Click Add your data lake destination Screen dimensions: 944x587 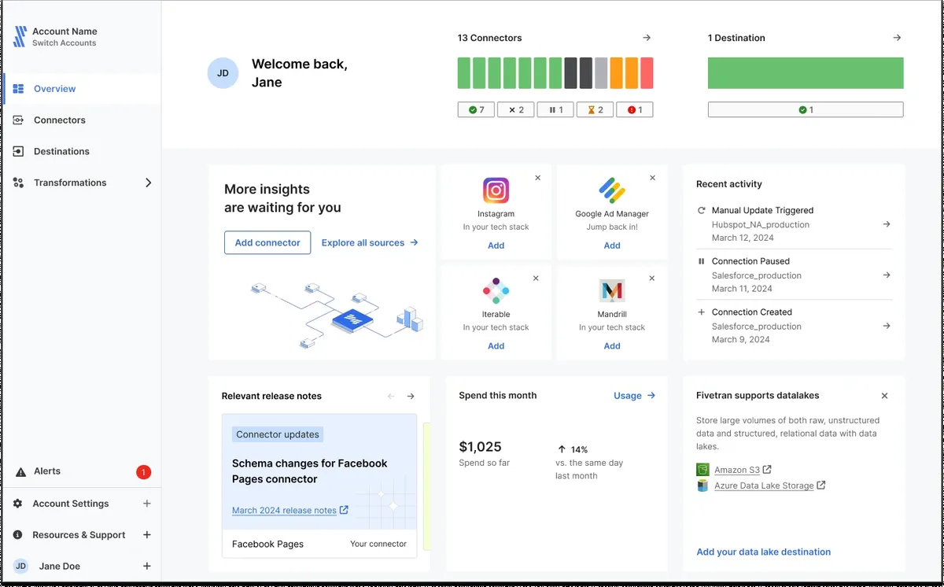pos(763,552)
